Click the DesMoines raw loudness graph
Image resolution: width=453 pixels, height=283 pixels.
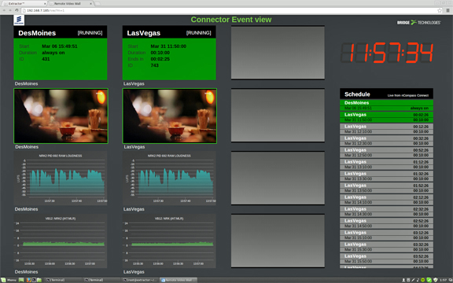click(x=61, y=178)
